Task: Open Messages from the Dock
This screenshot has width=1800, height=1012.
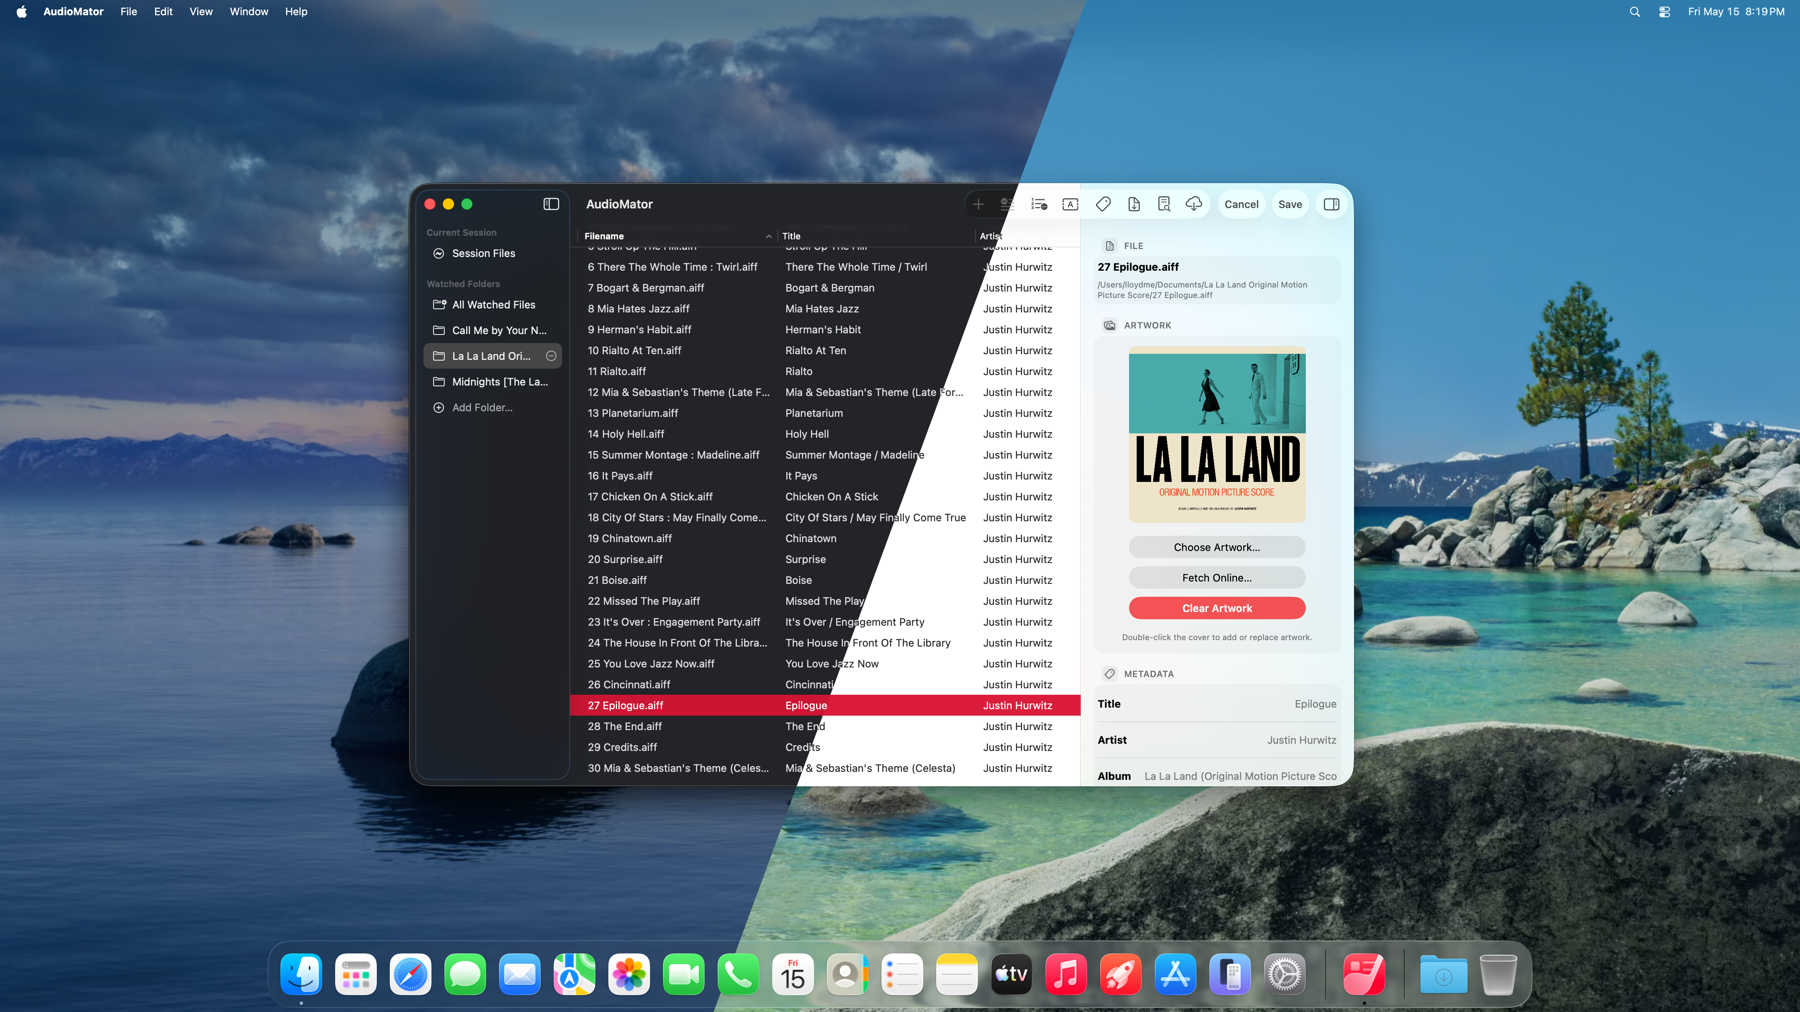Action: tap(465, 973)
